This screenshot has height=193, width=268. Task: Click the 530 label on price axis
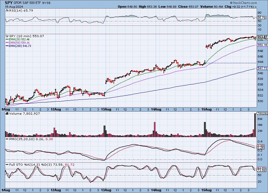[261, 101]
